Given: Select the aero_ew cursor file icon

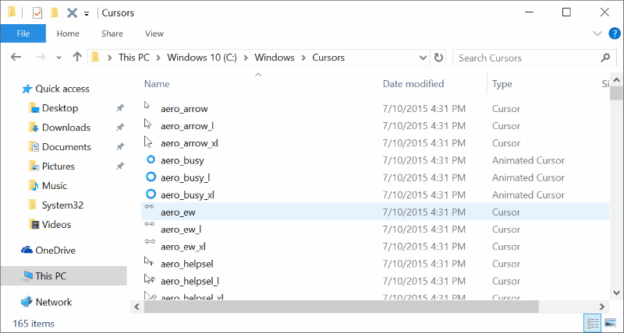Looking at the screenshot, I should pos(149,207).
